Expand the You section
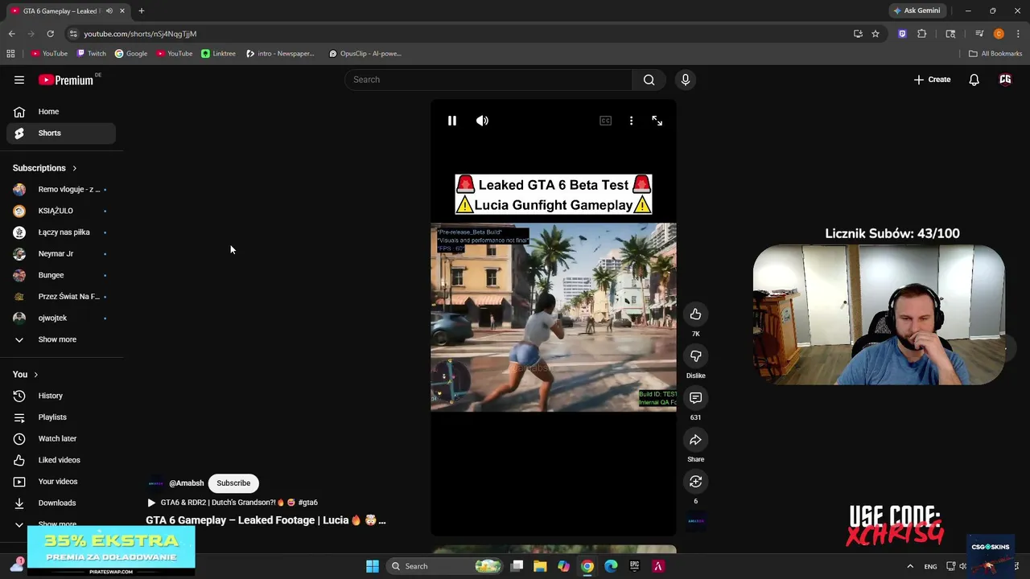 pos(26,375)
